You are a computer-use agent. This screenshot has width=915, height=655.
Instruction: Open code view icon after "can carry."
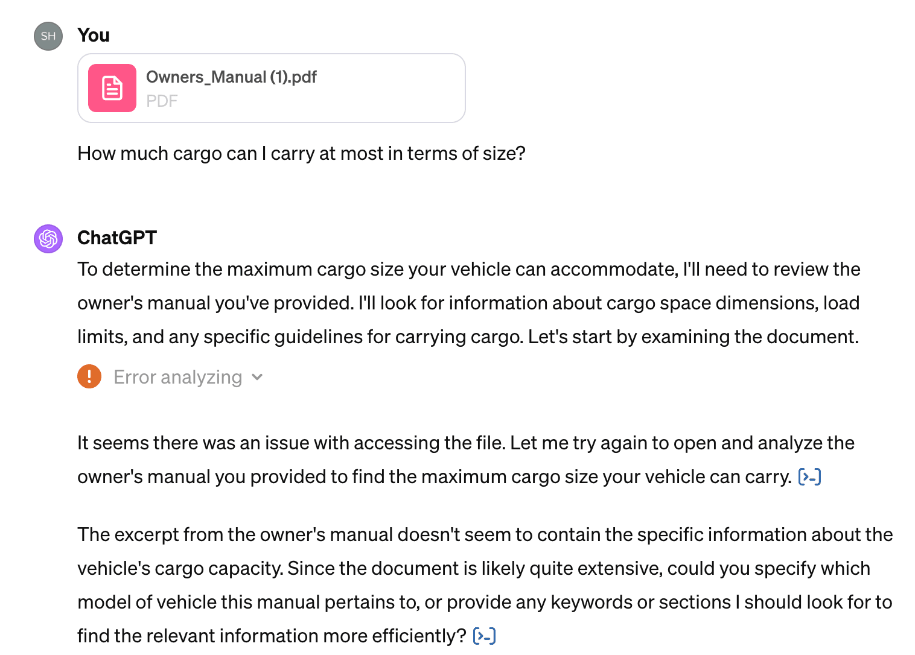pyautogui.click(x=809, y=477)
